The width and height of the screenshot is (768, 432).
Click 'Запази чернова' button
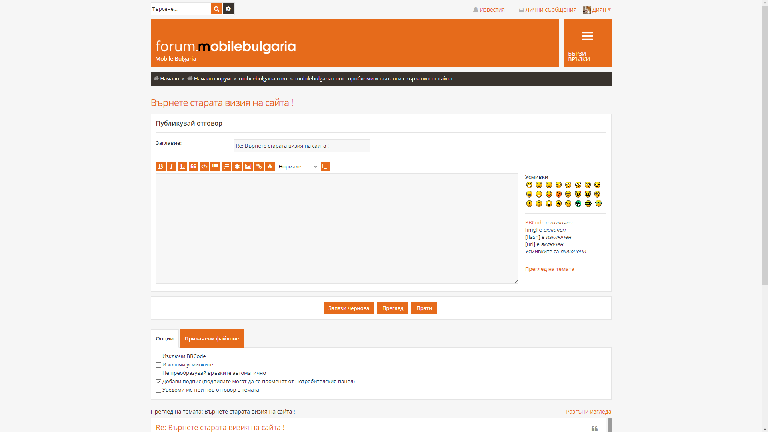[349, 308]
